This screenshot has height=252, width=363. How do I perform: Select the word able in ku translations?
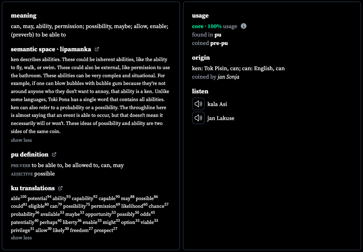pyautogui.click(x=15, y=199)
